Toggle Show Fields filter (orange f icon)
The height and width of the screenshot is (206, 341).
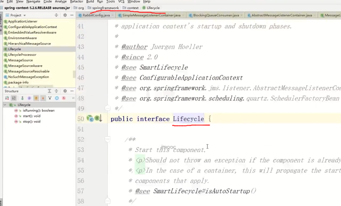(36, 98)
